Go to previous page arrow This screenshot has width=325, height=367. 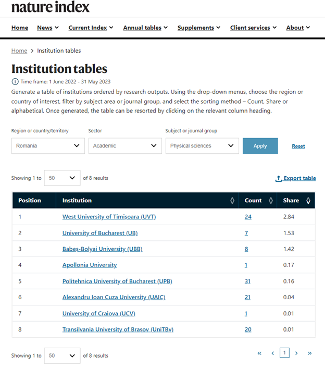click(x=272, y=353)
